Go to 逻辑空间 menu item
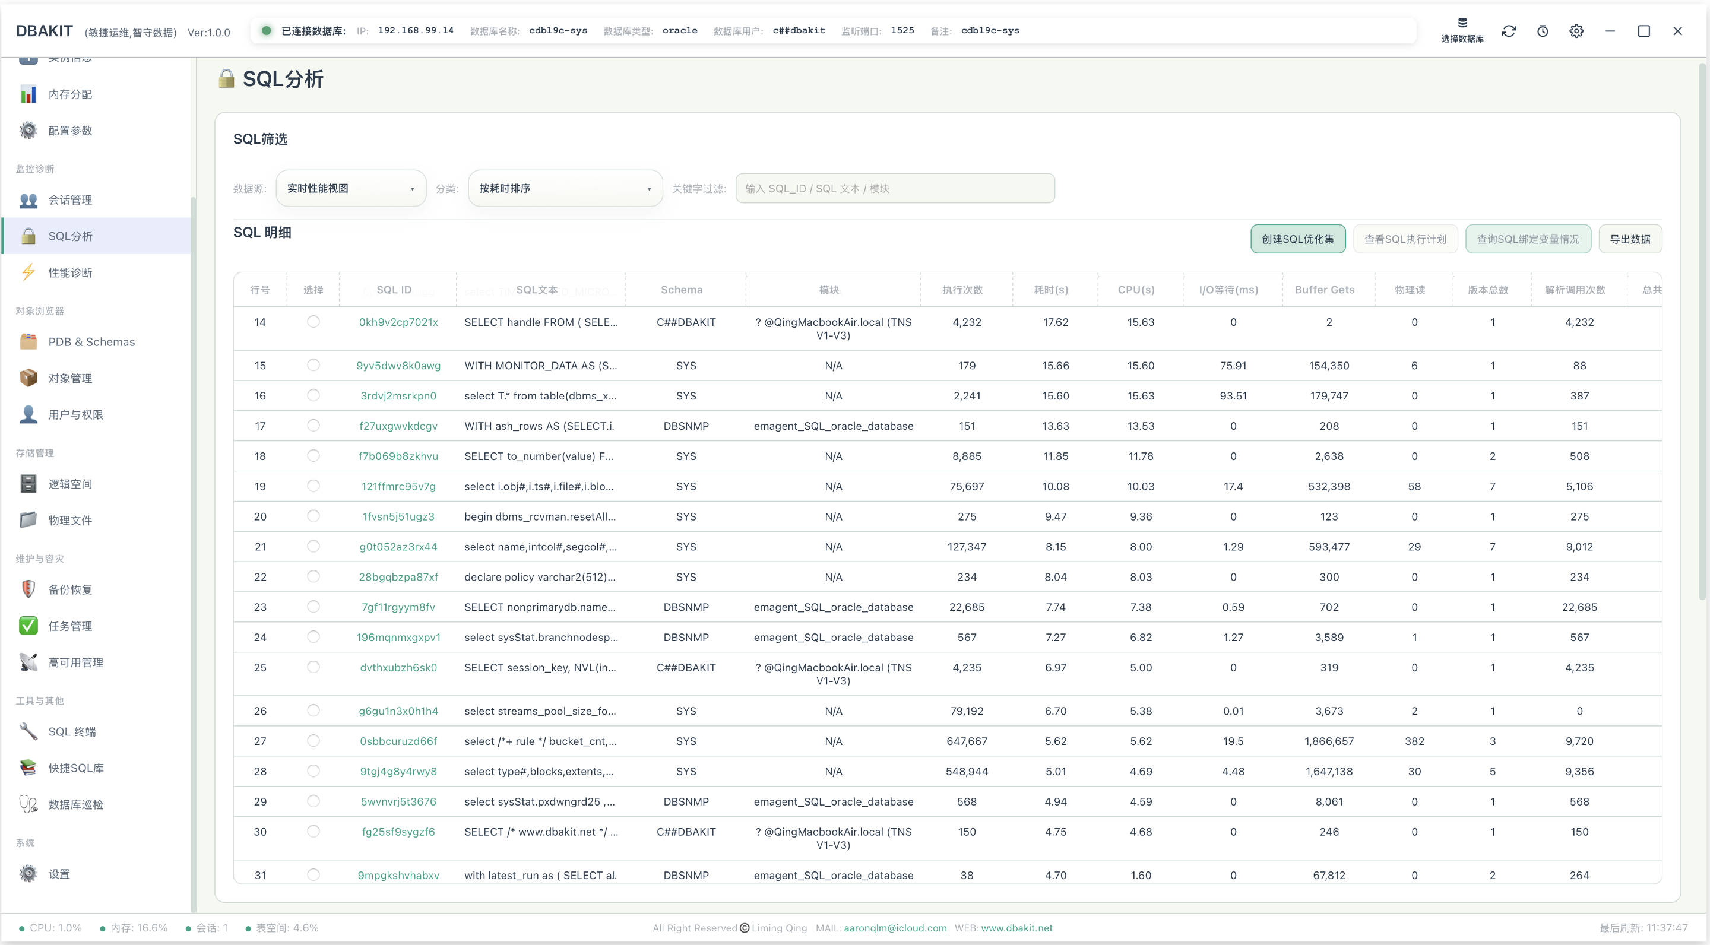This screenshot has width=1710, height=945. pos(96,484)
